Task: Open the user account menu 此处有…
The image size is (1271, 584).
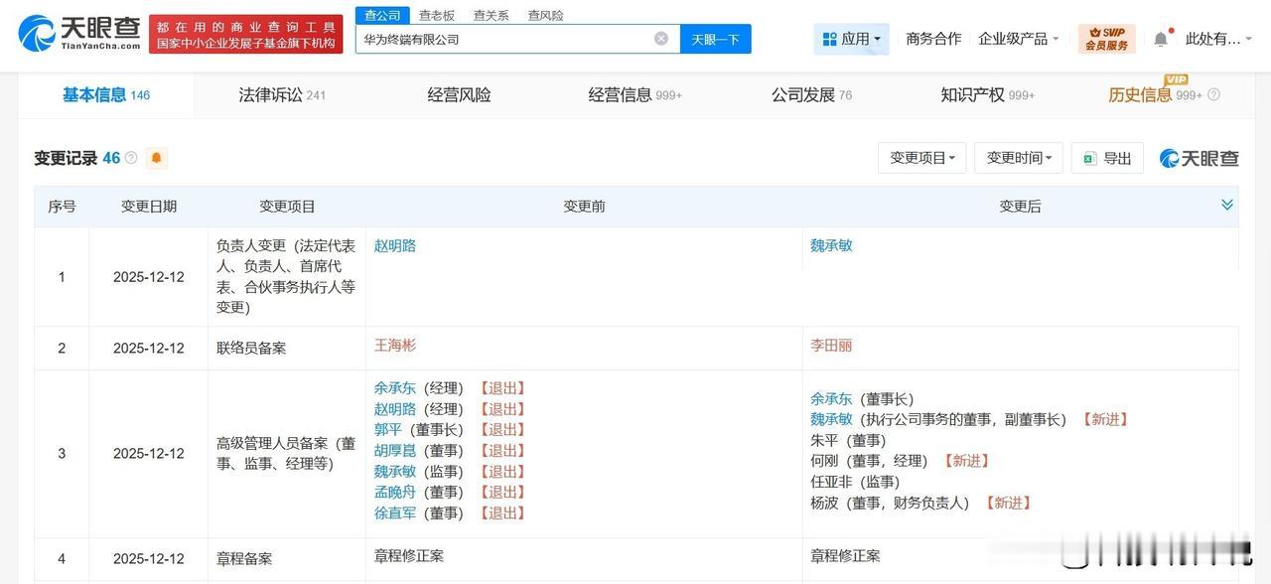Action: [1219, 39]
